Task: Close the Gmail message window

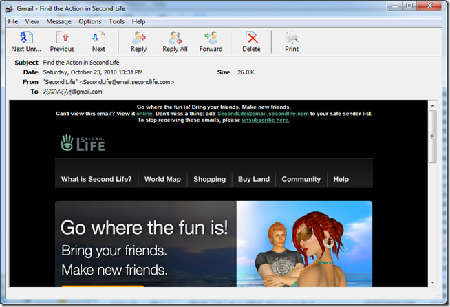Action: 429,6
